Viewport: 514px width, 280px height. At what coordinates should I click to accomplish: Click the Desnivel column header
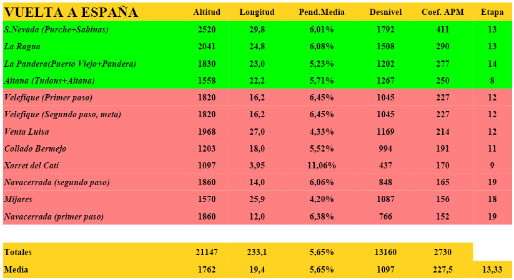tap(385, 12)
